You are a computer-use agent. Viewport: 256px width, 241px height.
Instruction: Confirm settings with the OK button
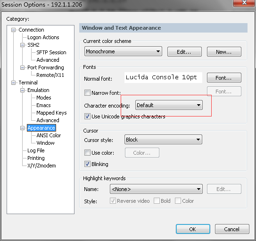pyautogui.click(x=193, y=229)
